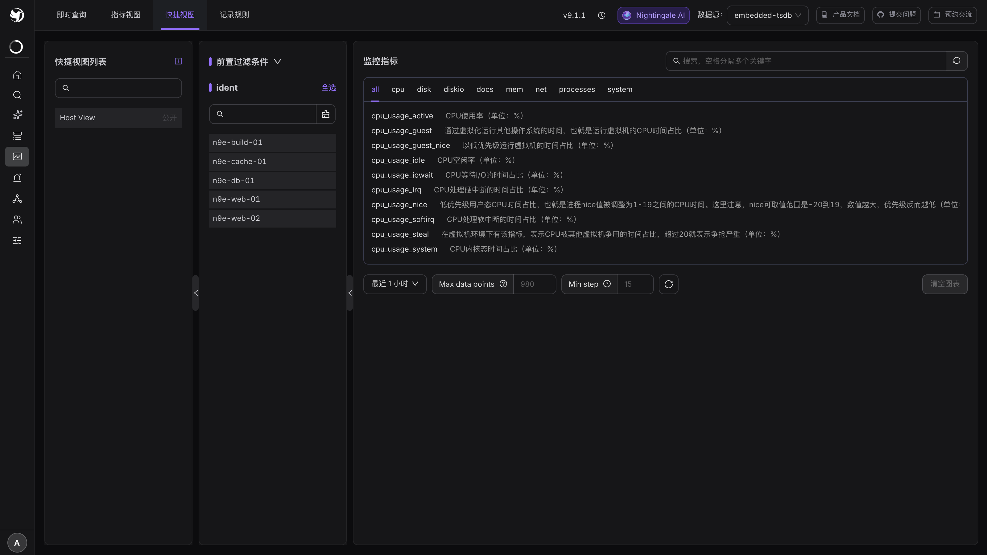Open the metrics chart icon in sidebar

coord(17,156)
